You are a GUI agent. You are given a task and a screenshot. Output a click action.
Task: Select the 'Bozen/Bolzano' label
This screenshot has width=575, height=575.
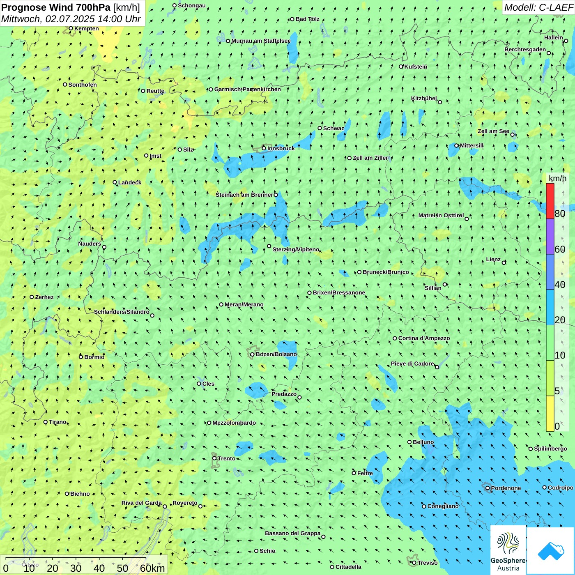(276, 354)
